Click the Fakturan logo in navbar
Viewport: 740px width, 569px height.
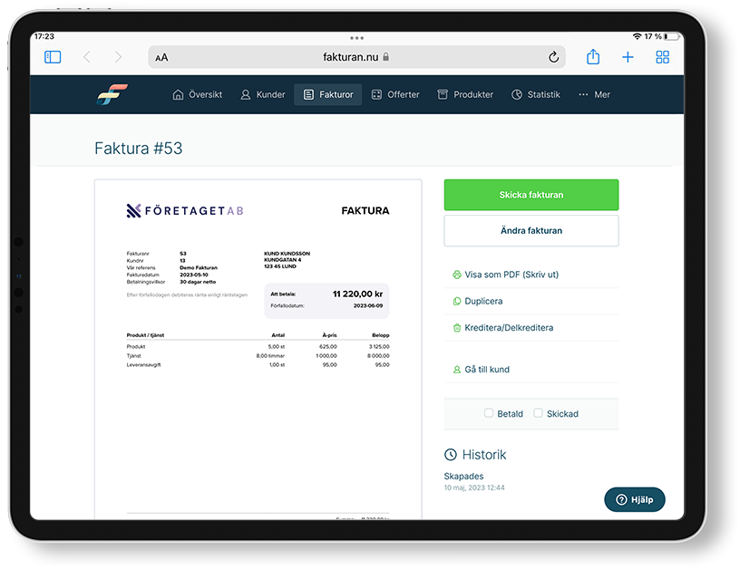[112, 94]
